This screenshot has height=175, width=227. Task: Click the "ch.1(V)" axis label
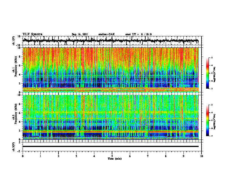pyautogui.click(x=14, y=41)
